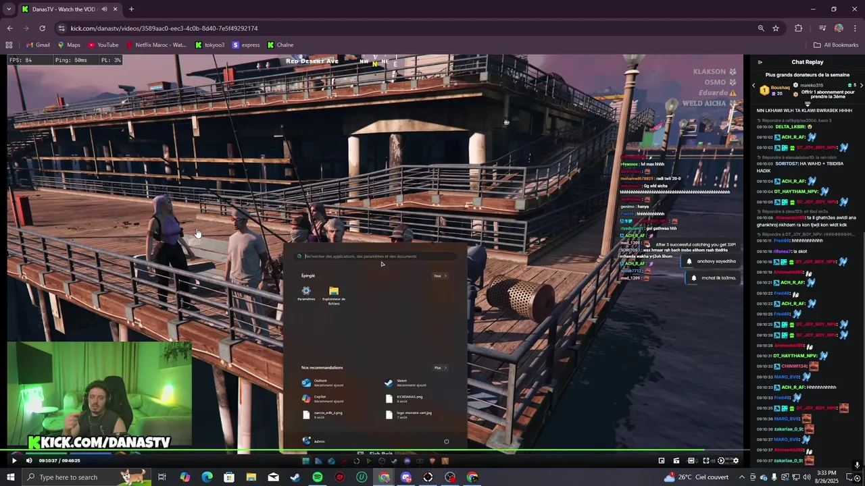
Task: Play the Kick VOD video
Action: pos(14,460)
